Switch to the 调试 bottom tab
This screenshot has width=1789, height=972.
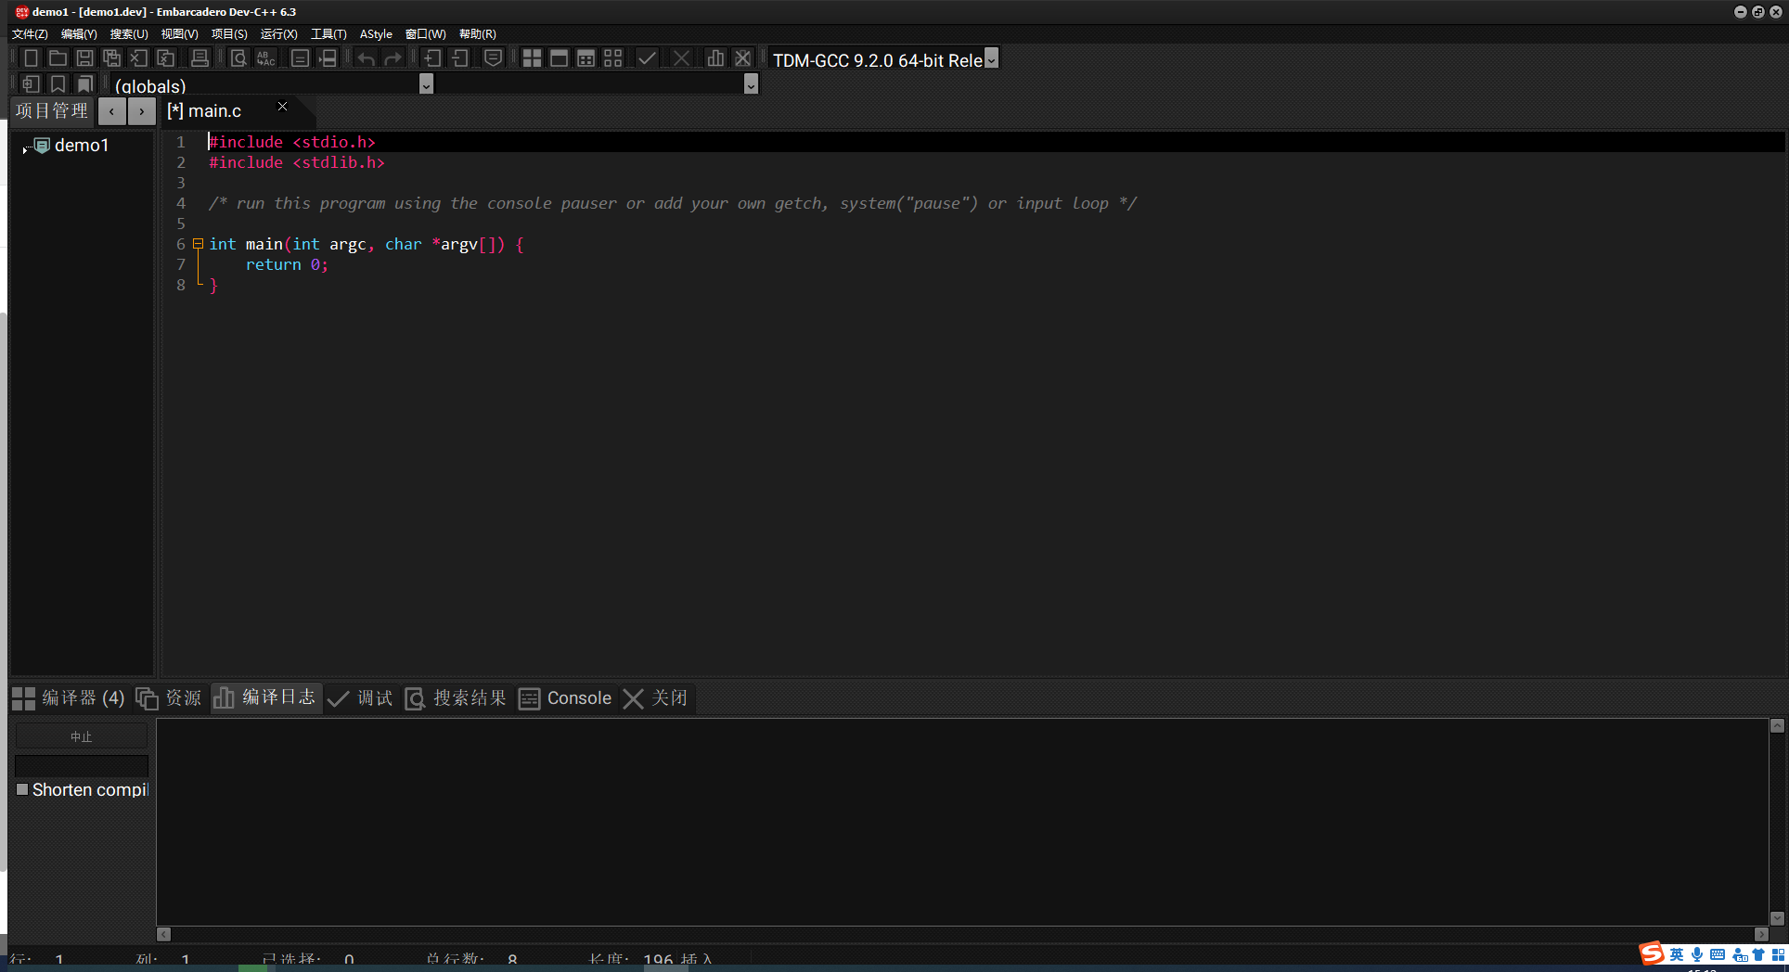coord(361,697)
